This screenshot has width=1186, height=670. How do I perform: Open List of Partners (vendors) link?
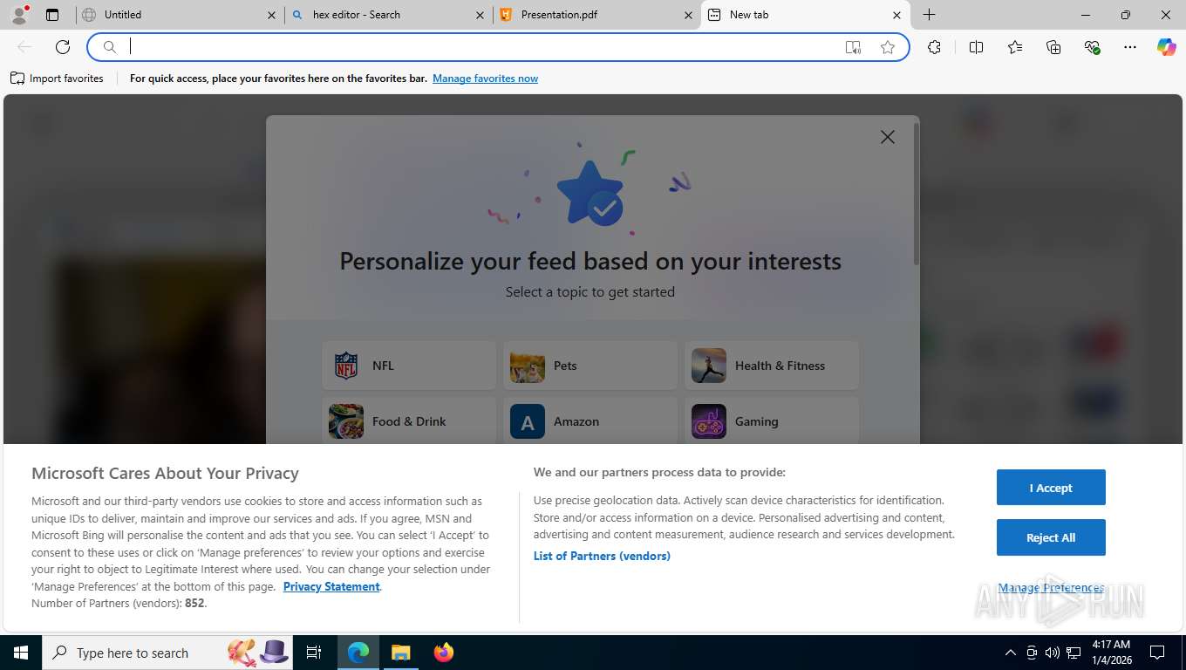click(x=602, y=556)
